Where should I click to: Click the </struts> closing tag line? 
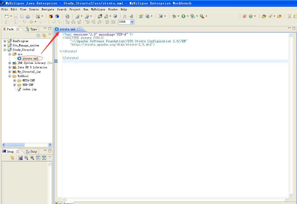(x=71, y=58)
